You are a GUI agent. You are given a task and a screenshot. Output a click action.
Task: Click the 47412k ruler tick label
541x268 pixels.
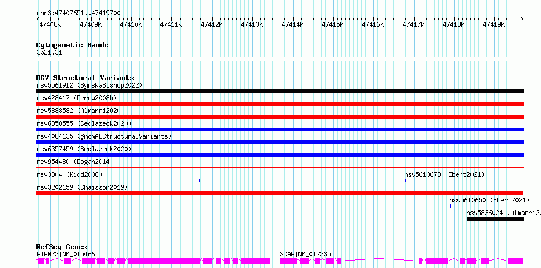pyautogui.click(x=212, y=24)
